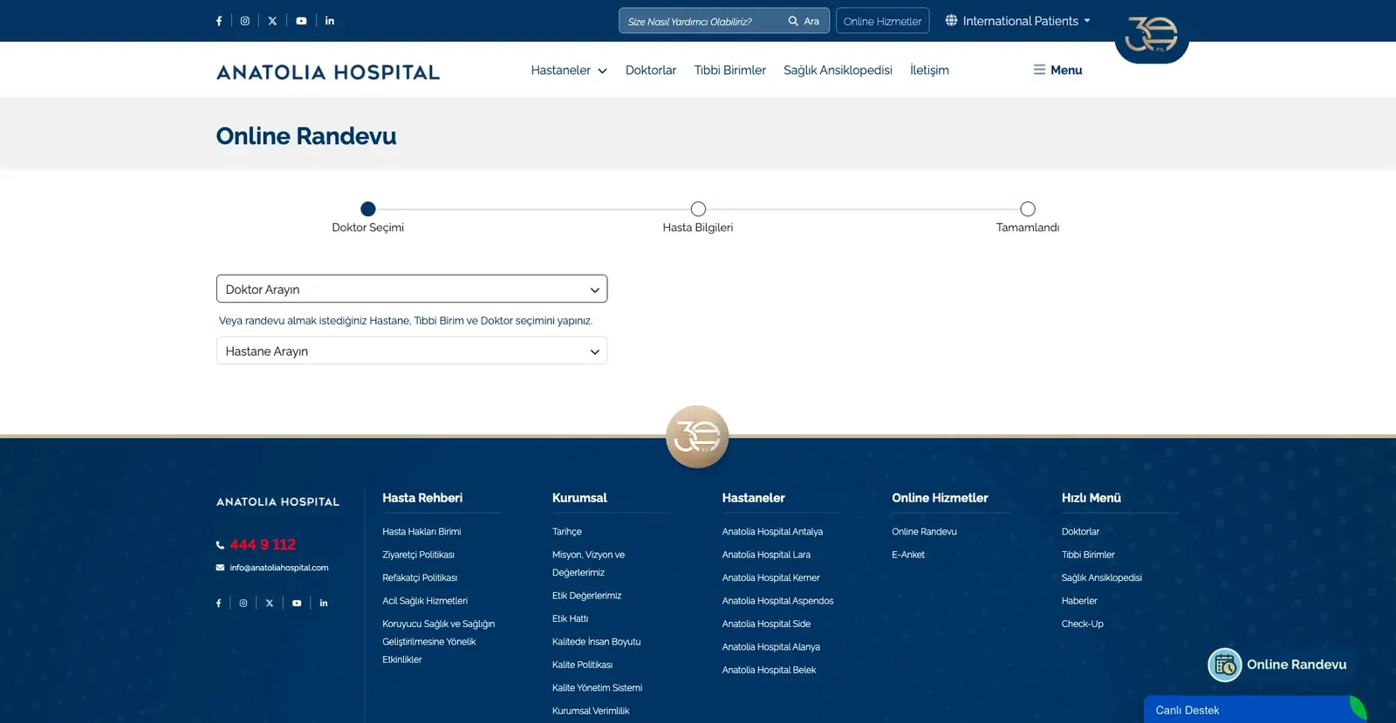
Task: Select the Hasta Bilgileri step circle
Action: pos(698,209)
